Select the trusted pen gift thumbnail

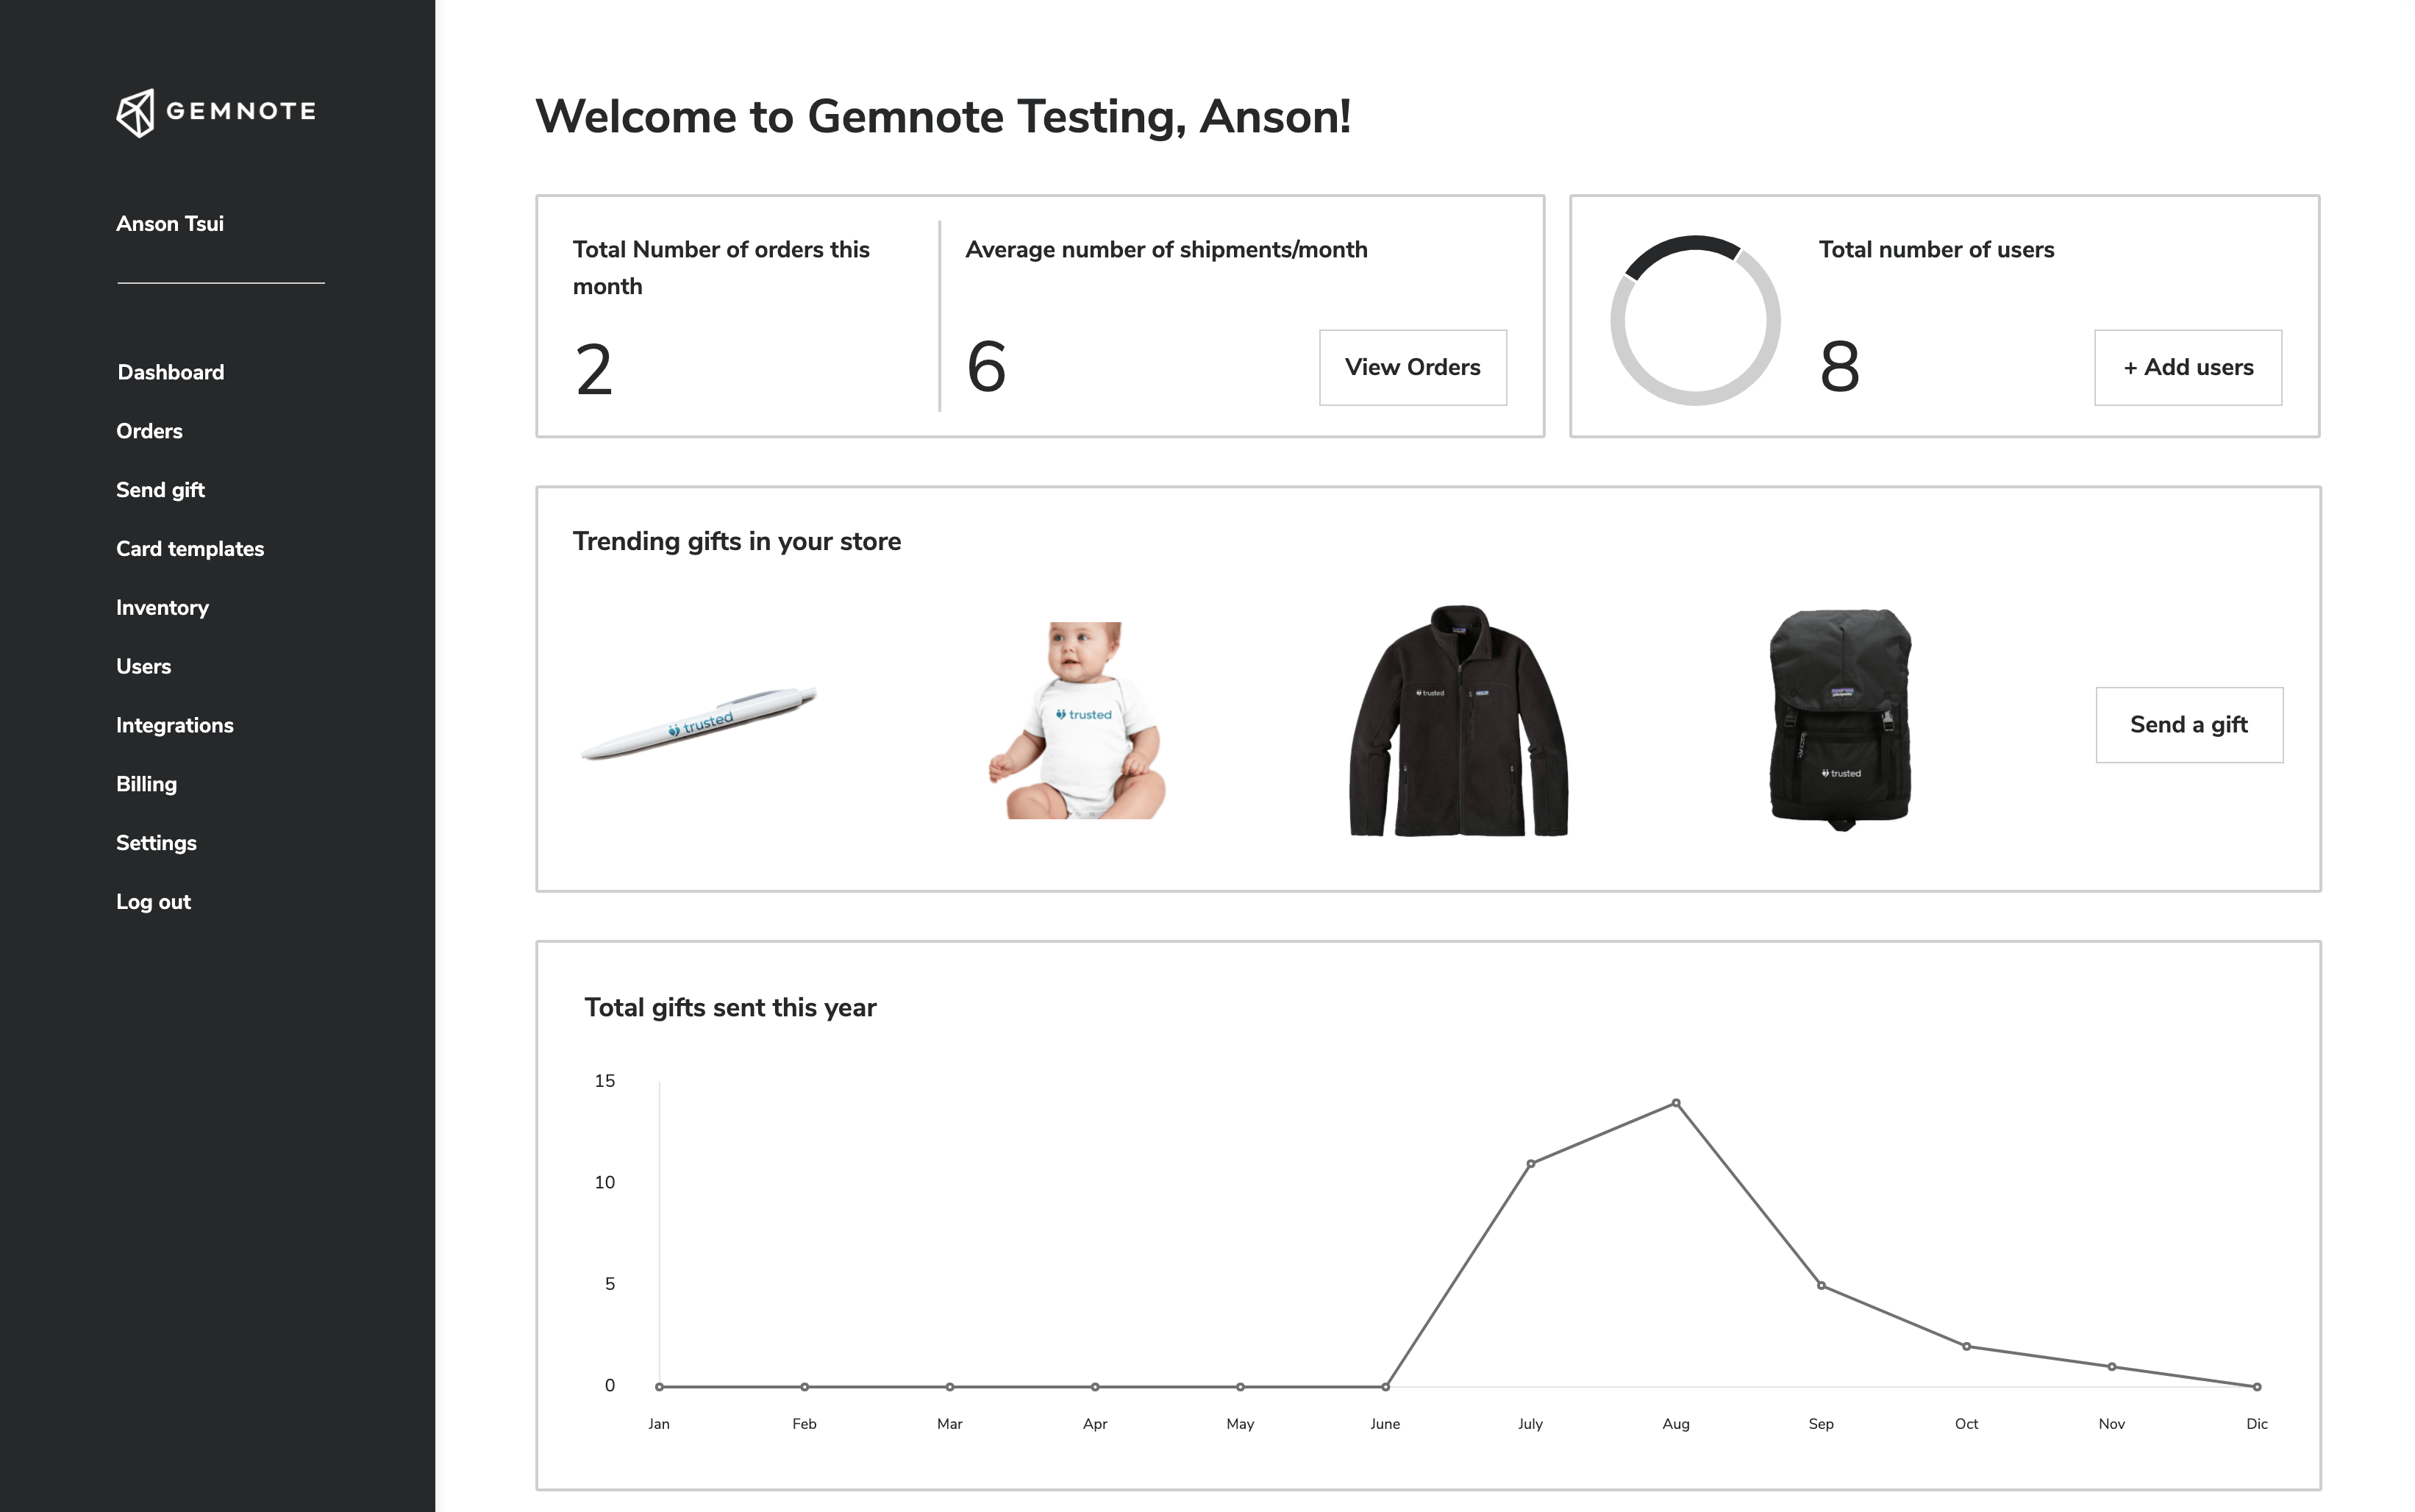tap(699, 724)
